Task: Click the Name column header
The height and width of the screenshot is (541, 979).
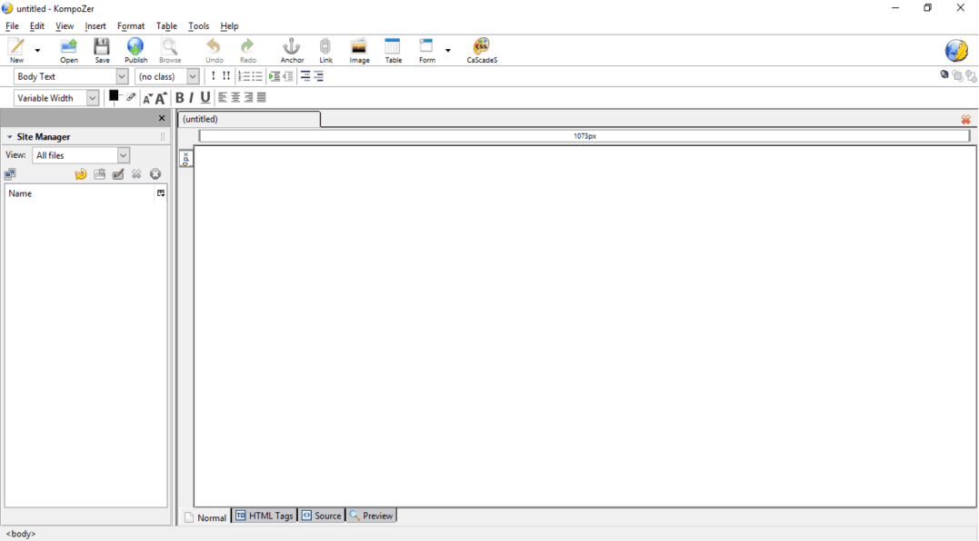Action: tap(80, 193)
